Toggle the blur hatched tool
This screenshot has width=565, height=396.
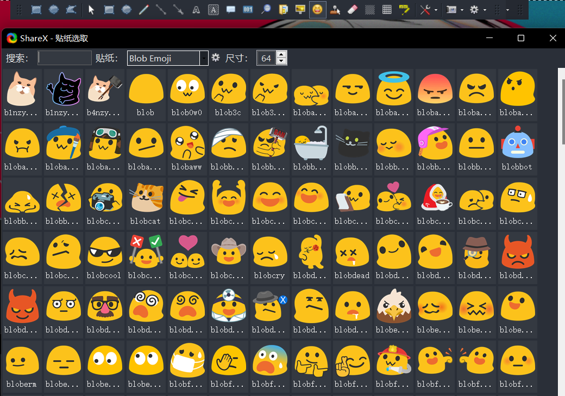[x=370, y=10]
